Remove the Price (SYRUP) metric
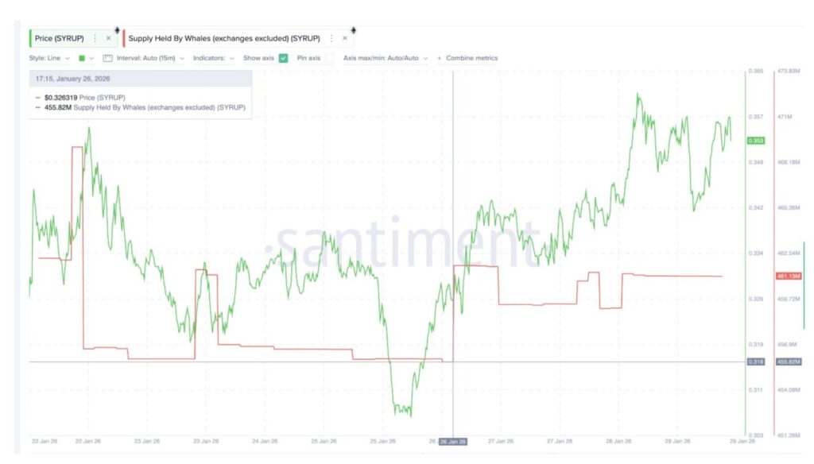 tap(109, 38)
